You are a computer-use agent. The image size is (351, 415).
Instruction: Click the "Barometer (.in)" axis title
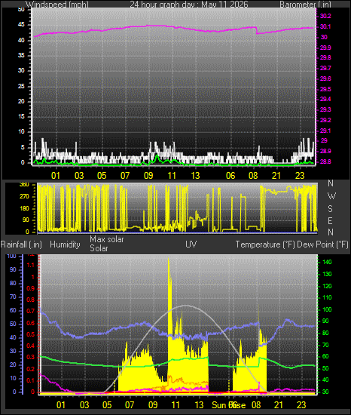305,5
